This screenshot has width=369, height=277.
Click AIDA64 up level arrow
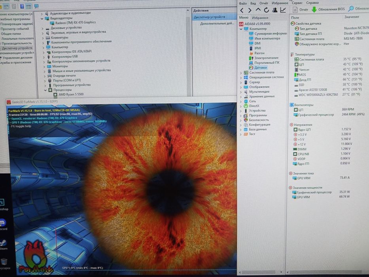pos(258,10)
